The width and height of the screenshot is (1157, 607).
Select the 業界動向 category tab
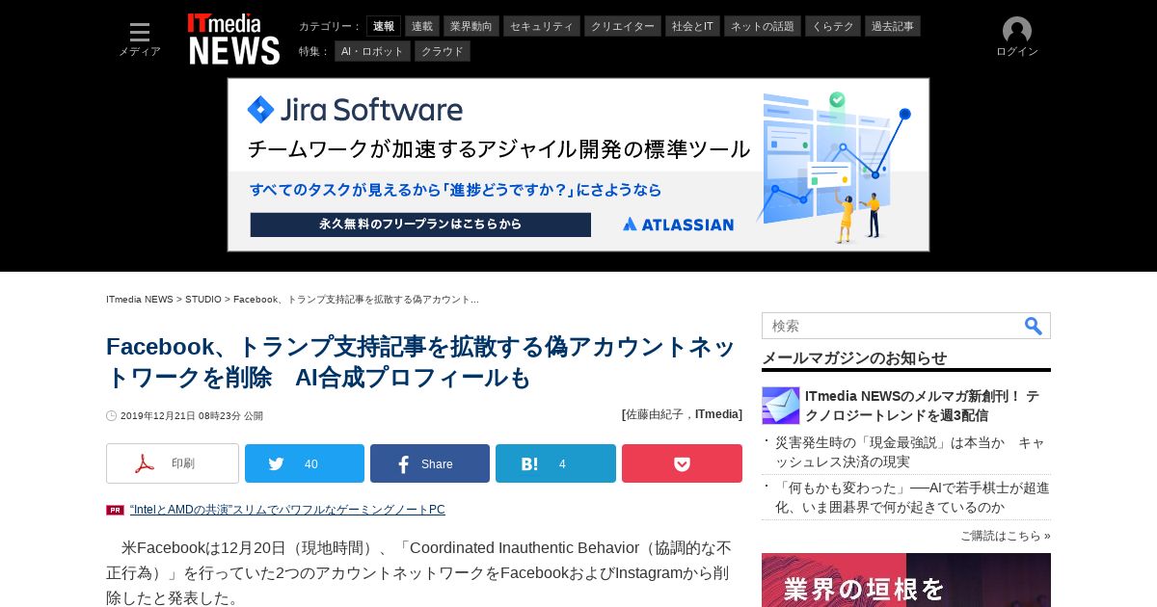click(x=471, y=26)
